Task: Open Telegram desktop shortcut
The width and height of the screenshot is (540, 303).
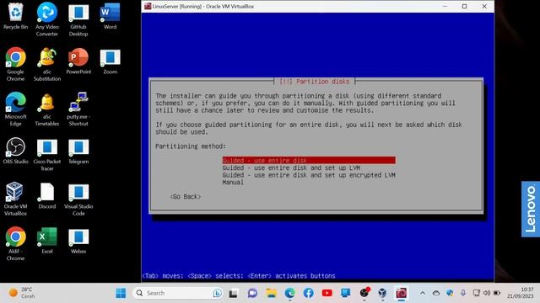Action: [78, 151]
